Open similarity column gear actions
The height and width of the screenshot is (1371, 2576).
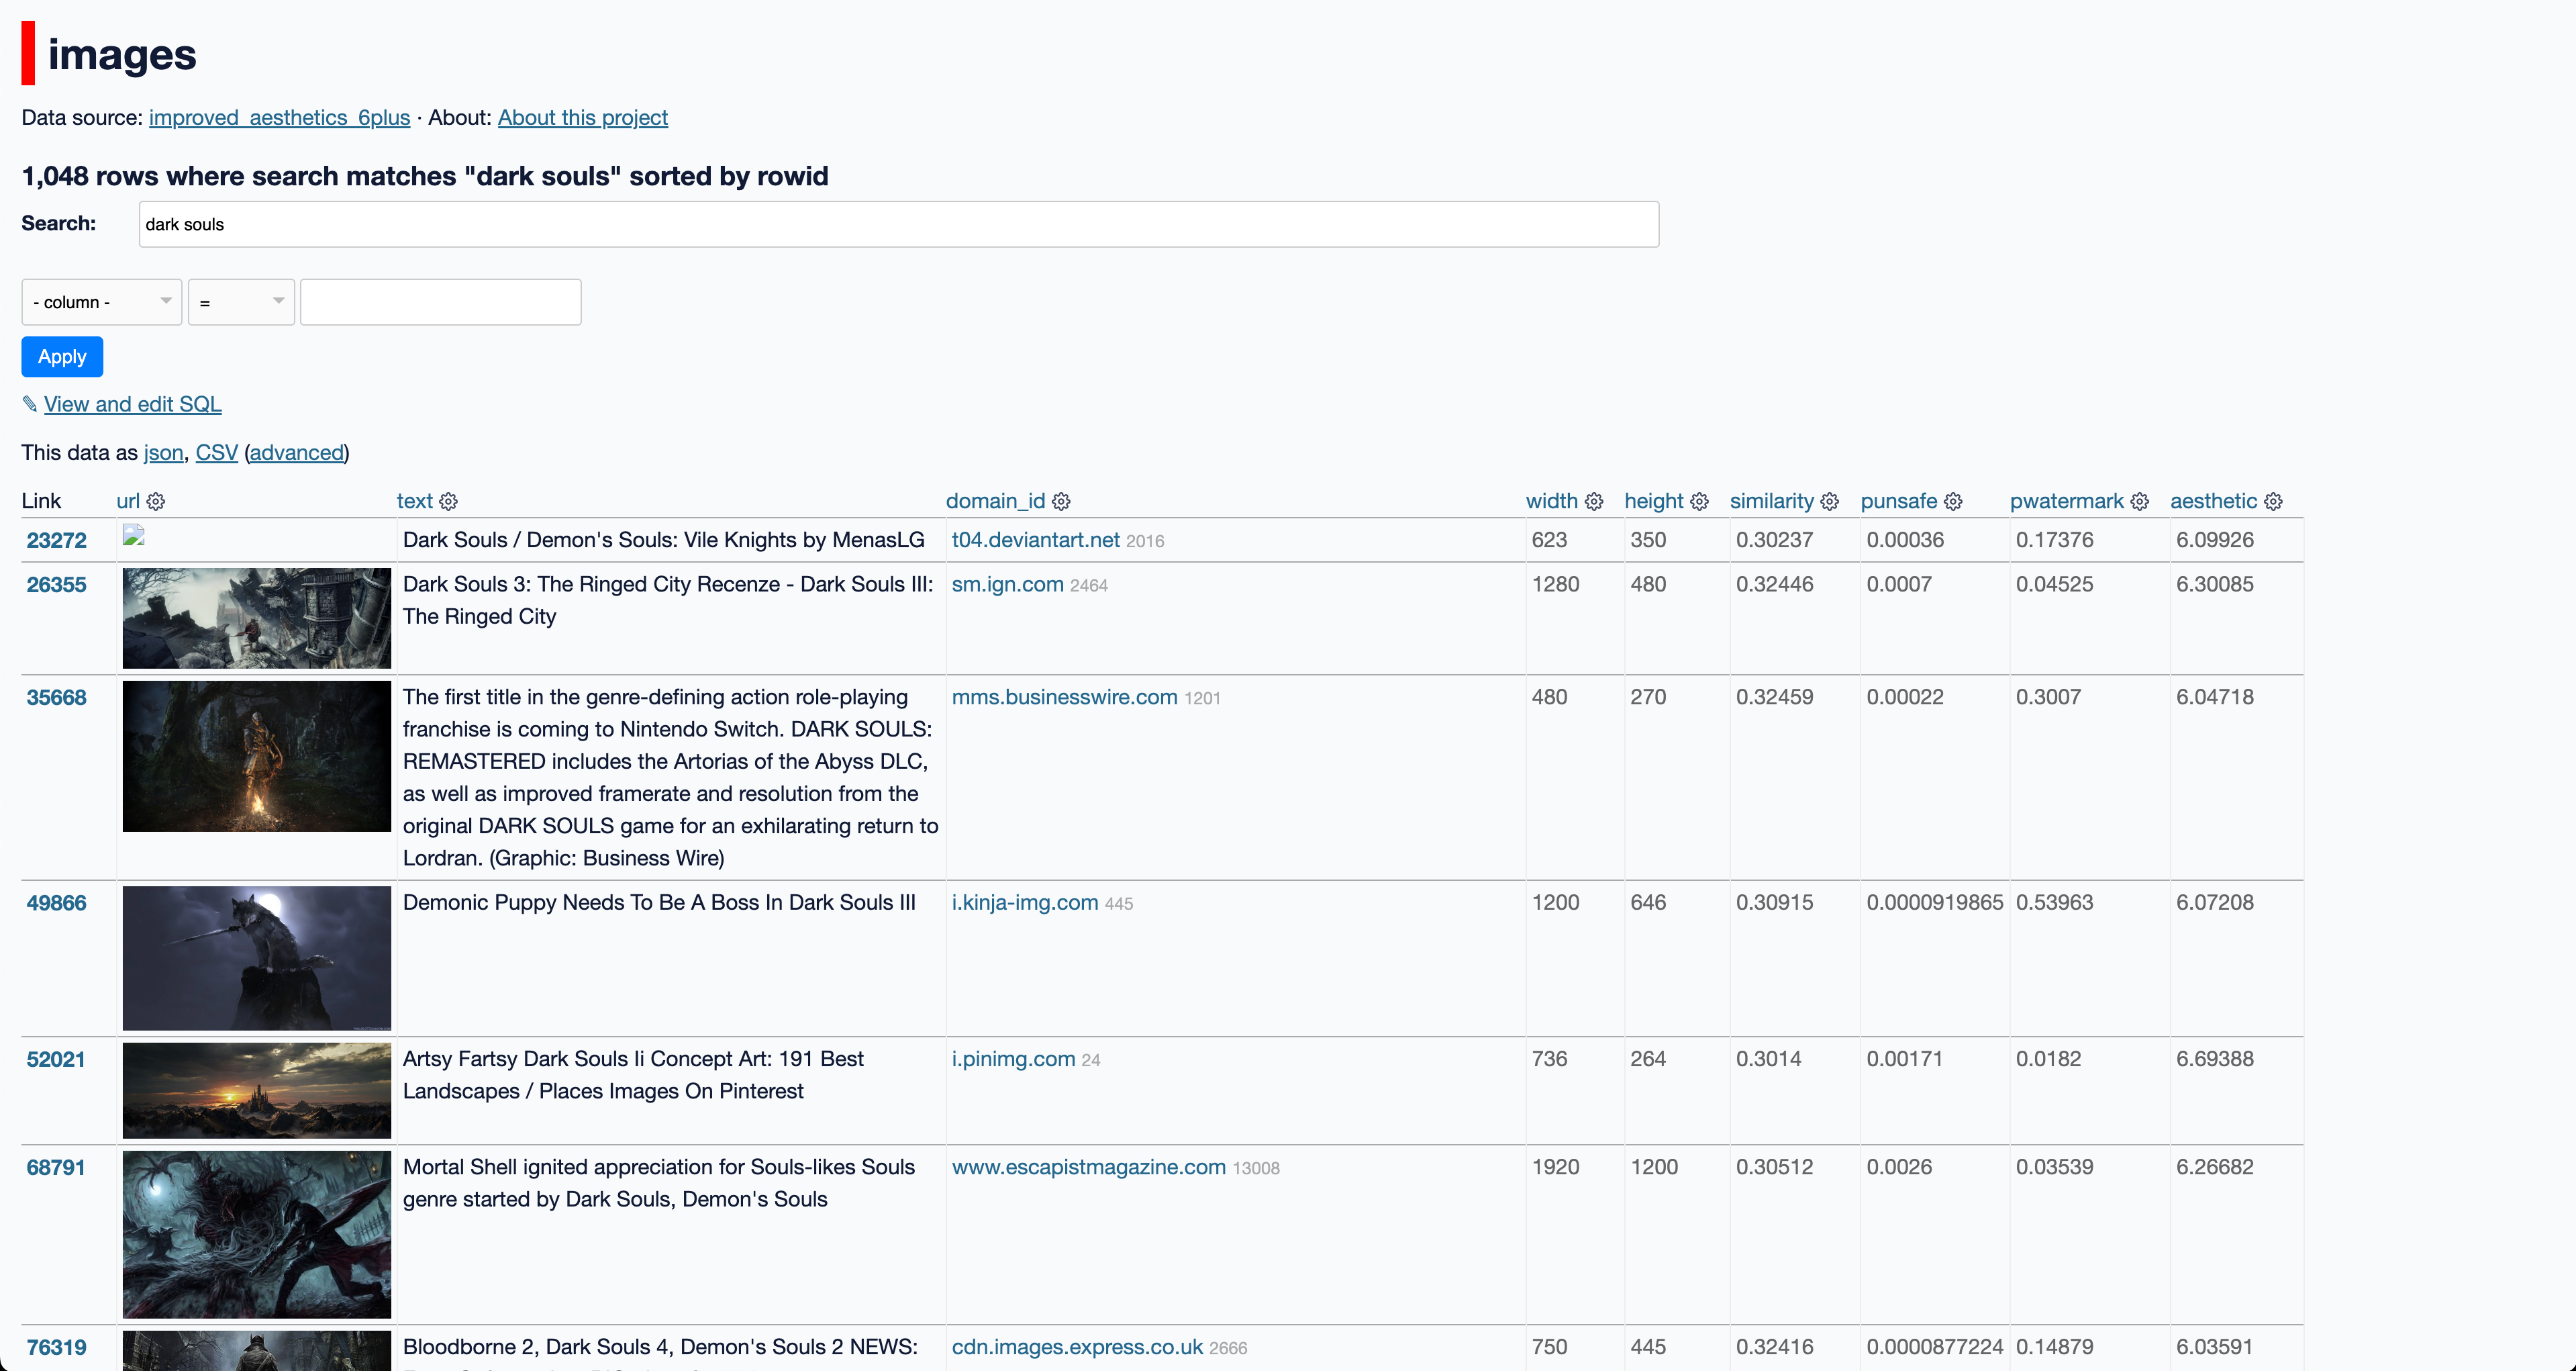click(x=1829, y=501)
